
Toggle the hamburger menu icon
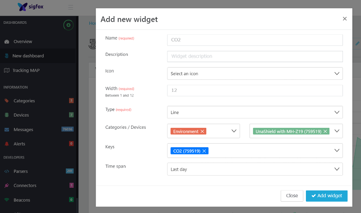click(71, 7)
